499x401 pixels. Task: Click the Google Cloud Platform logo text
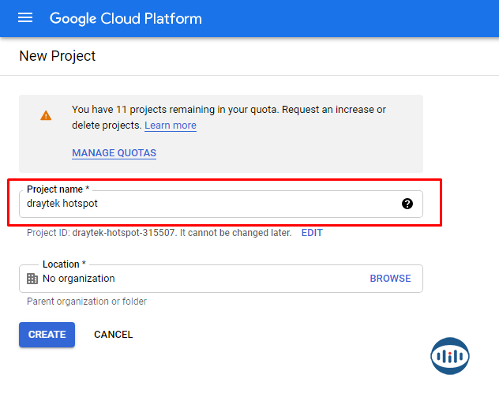(126, 18)
